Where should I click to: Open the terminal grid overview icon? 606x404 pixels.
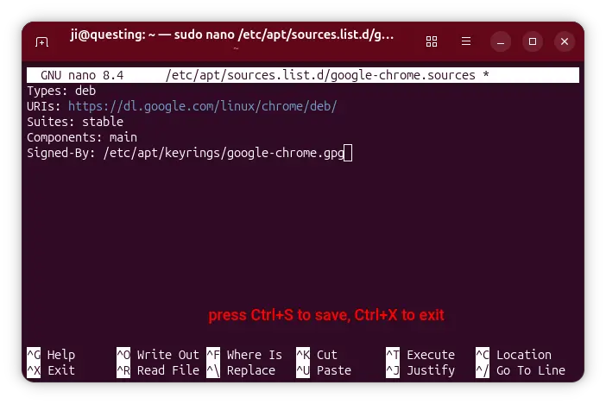click(x=432, y=41)
